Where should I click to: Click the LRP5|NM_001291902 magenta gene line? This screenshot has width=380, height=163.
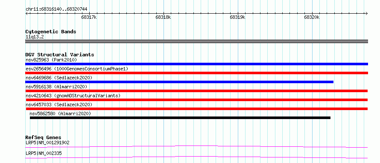click(x=196, y=146)
